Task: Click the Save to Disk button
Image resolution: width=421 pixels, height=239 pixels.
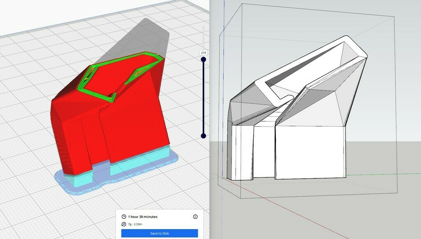Action: click(160, 233)
